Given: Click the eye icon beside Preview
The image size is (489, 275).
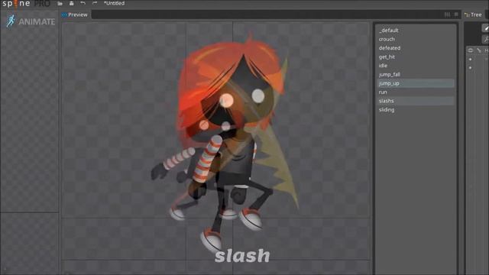Looking at the screenshot, I should point(64,15).
